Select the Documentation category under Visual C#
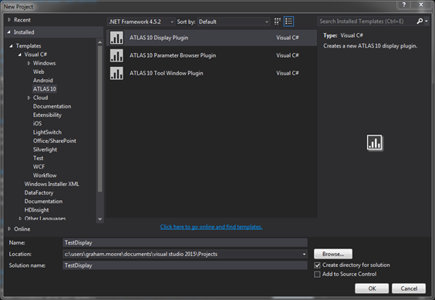The image size is (435, 300). [52, 106]
